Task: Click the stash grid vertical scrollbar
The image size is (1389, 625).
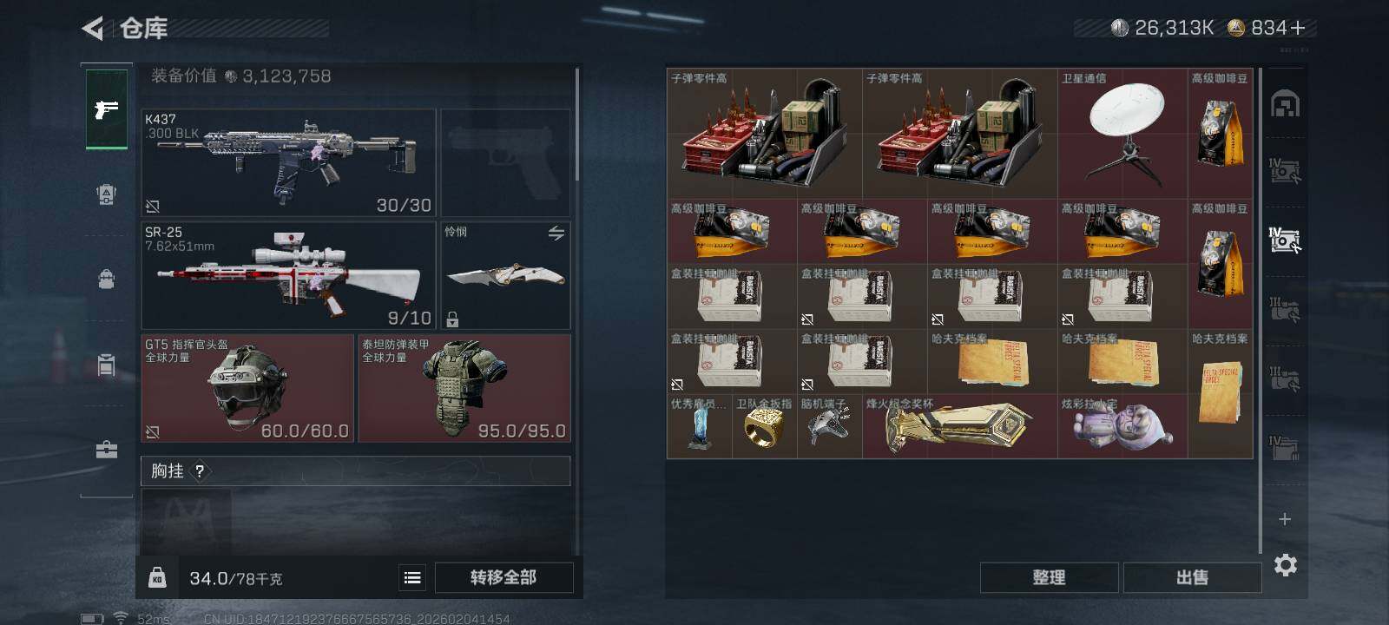Action: pyautogui.click(x=1261, y=310)
